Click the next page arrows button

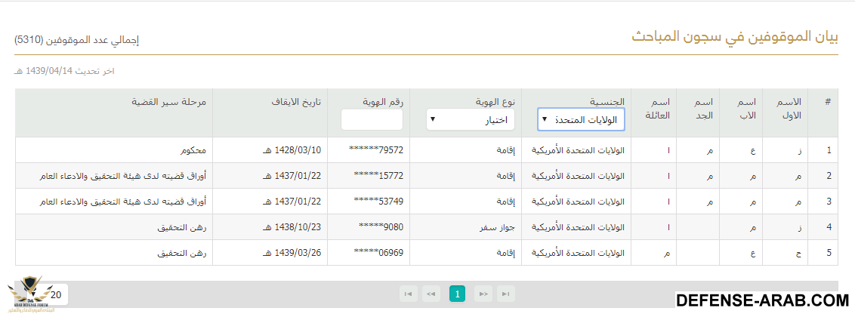coord(483,294)
